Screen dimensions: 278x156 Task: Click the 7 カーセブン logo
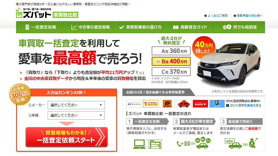tap(150, 104)
